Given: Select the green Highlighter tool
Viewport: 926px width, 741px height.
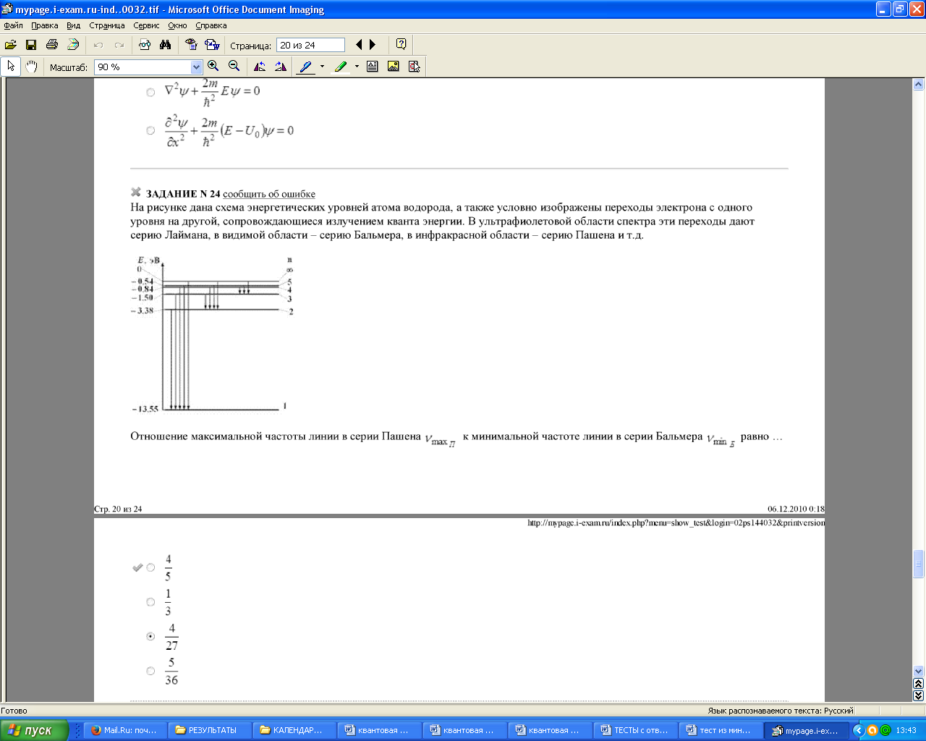Looking at the screenshot, I should [x=341, y=67].
